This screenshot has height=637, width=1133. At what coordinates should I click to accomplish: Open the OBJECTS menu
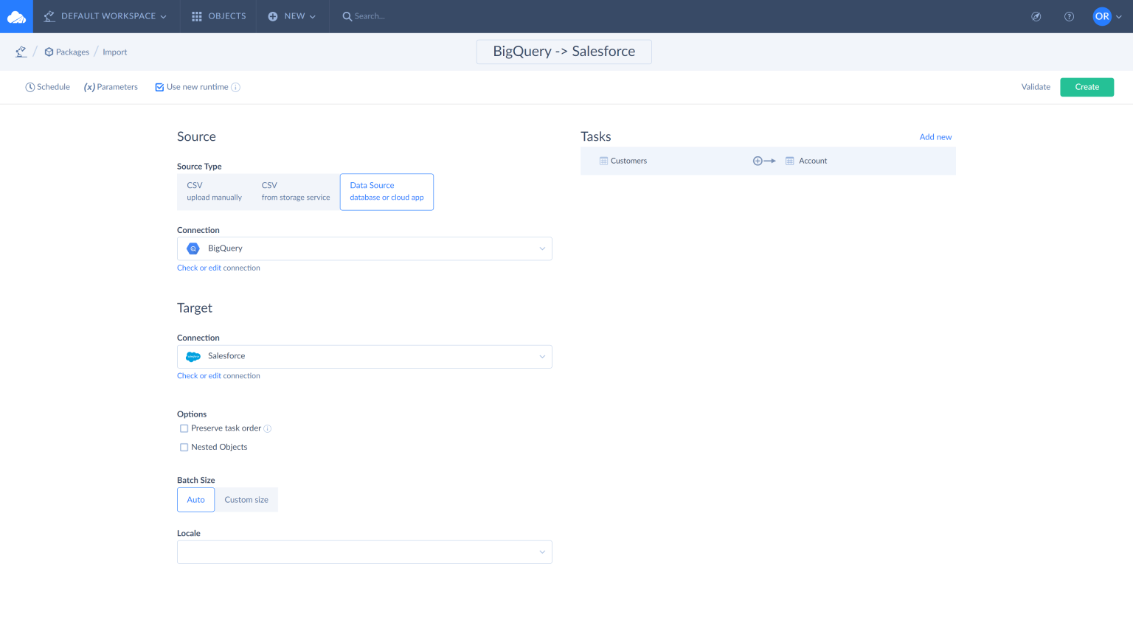click(x=218, y=15)
